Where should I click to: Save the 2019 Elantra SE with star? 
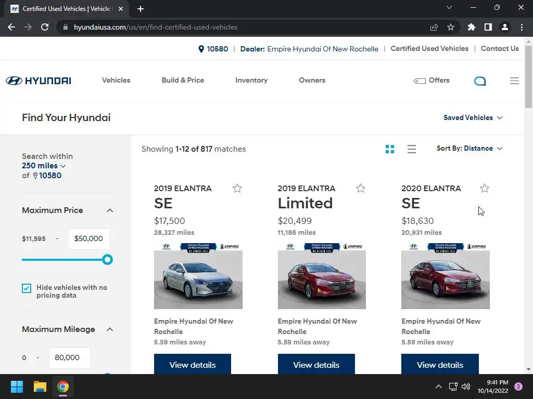(x=237, y=188)
